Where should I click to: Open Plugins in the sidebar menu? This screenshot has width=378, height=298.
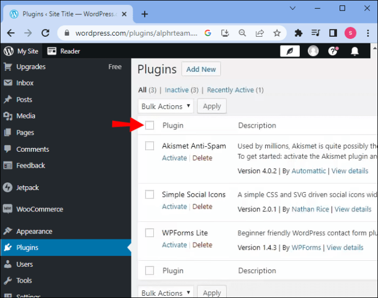[27, 248]
